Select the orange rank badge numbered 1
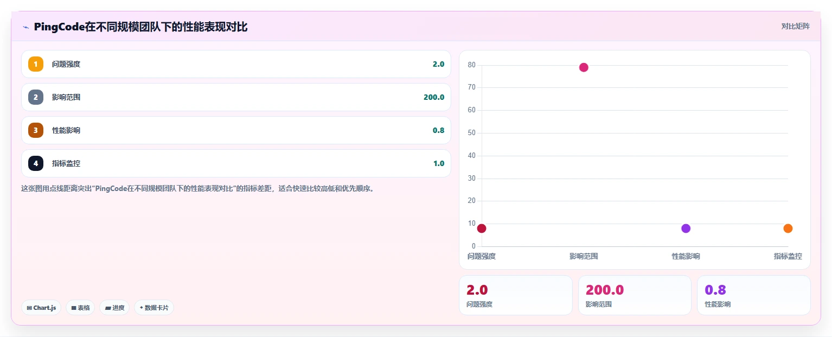Viewport: 832px width, 337px height. click(x=36, y=64)
